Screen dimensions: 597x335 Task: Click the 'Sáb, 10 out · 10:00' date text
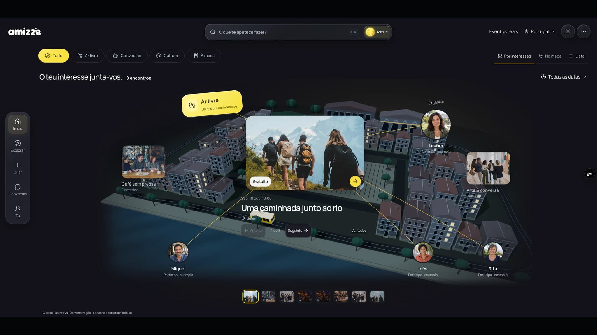(256, 198)
